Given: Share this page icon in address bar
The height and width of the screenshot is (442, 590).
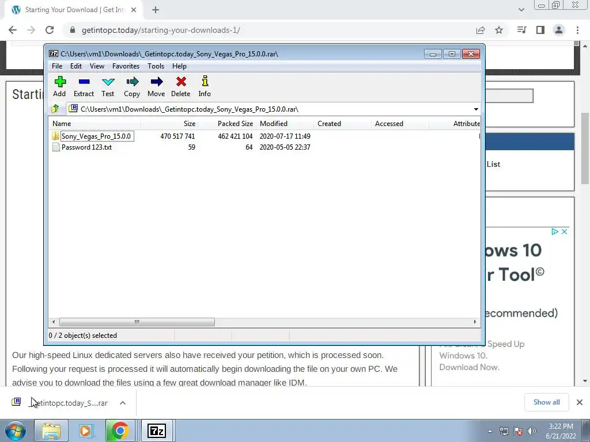Looking at the screenshot, I should click(x=481, y=30).
